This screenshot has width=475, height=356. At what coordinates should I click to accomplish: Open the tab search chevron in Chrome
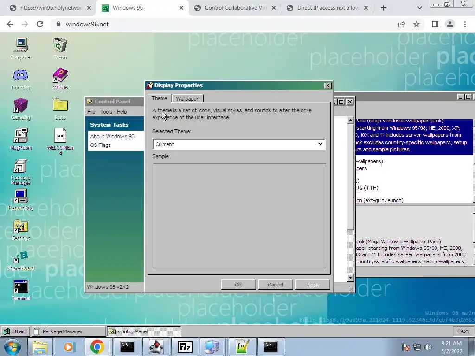pyautogui.click(x=419, y=8)
